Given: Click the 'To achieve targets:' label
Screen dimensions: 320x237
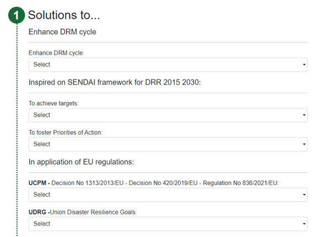Looking at the screenshot, I should pos(53,104).
